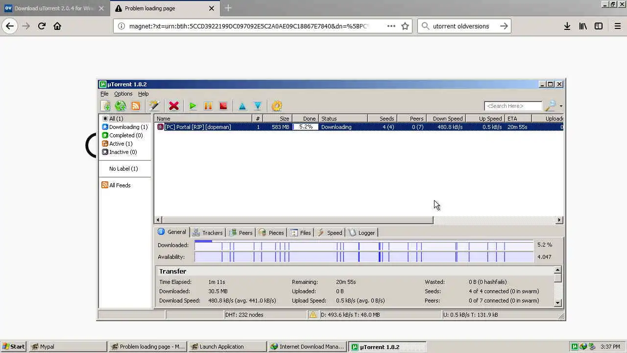The width and height of the screenshot is (627, 353).
Task: Click the horizontal scrollbar in torrent list
Action: click(297, 220)
